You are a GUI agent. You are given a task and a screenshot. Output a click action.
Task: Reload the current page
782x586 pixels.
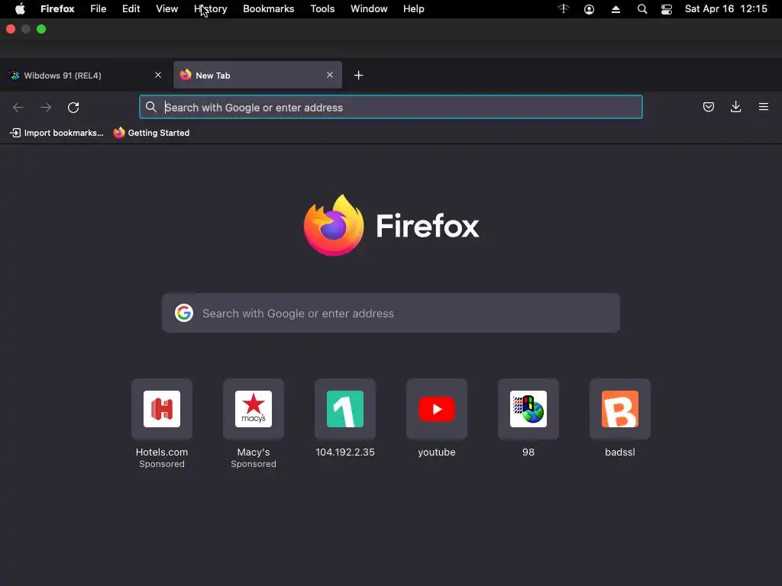pyautogui.click(x=73, y=107)
